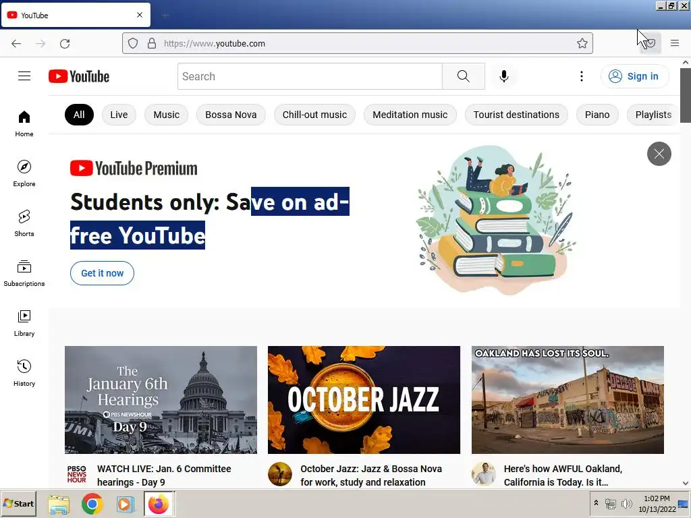Click the Firefox forward arrow
The image size is (691, 518).
40,43
